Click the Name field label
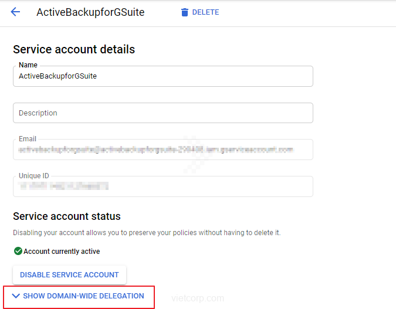 pos(28,65)
